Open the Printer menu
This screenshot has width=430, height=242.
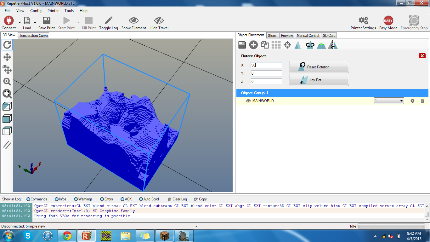pyautogui.click(x=53, y=11)
